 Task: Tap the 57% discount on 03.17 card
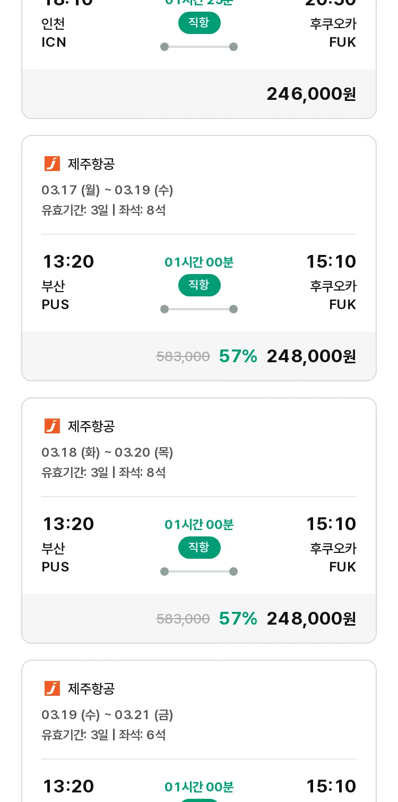click(238, 356)
